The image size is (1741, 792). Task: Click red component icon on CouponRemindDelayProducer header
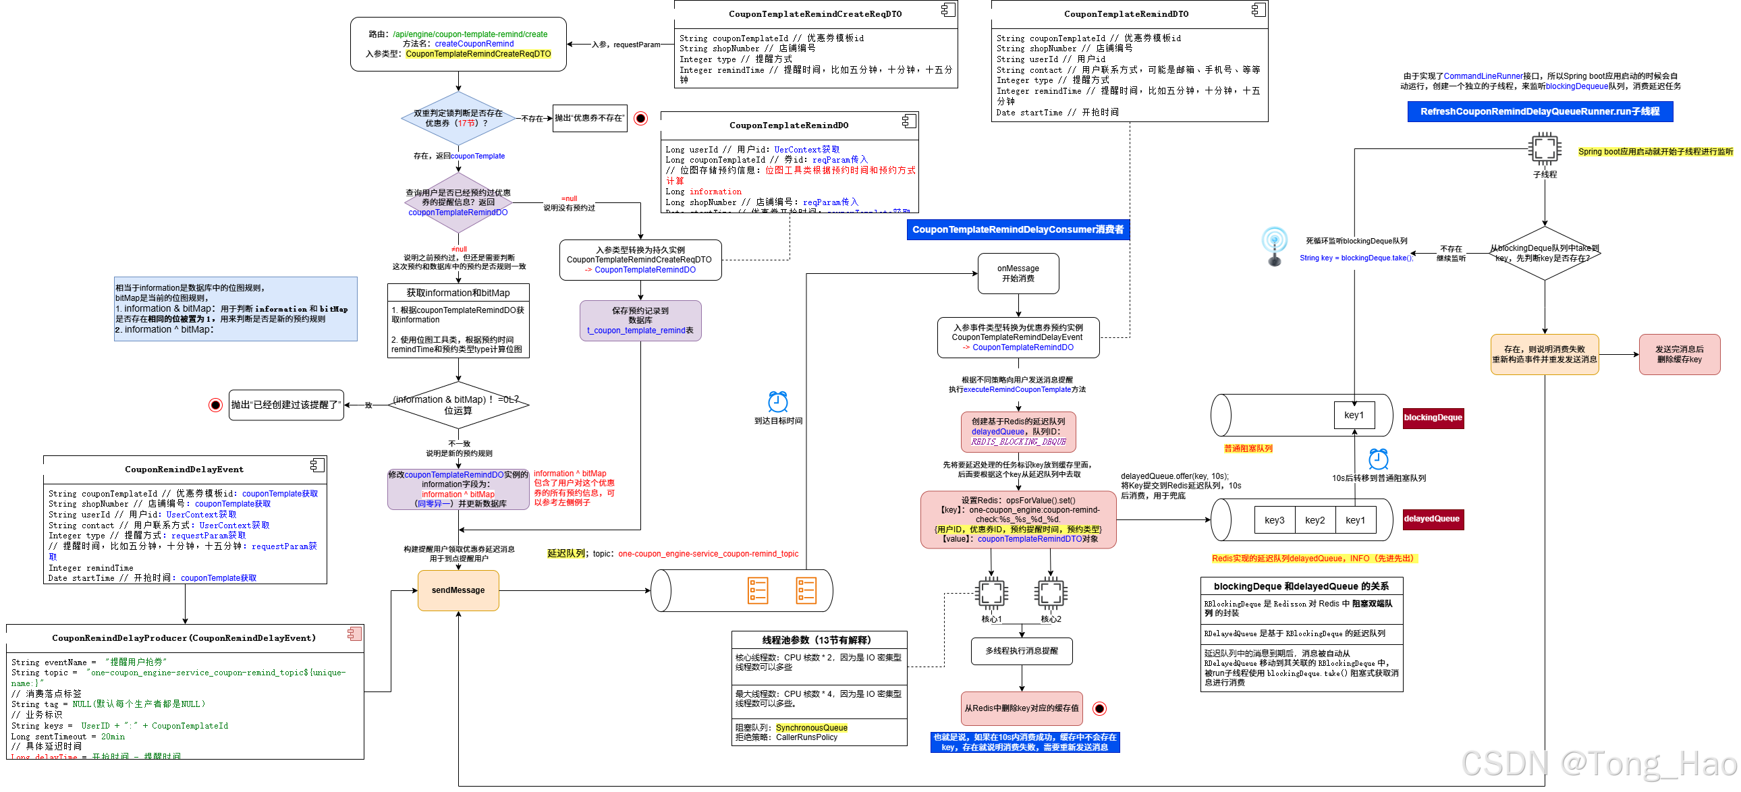point(354,633)
